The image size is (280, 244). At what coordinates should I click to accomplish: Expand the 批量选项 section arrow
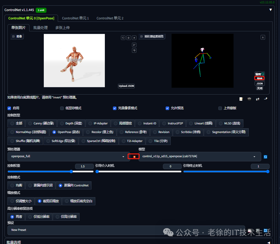pos(269,243)
